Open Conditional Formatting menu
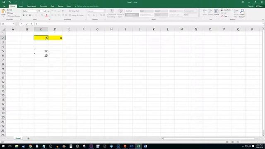This screenshot has width=265, height=149. 111,13
